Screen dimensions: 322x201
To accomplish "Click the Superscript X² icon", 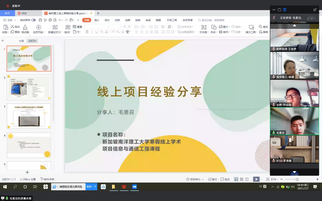I will pyautogui.click(x=113, y=32).
